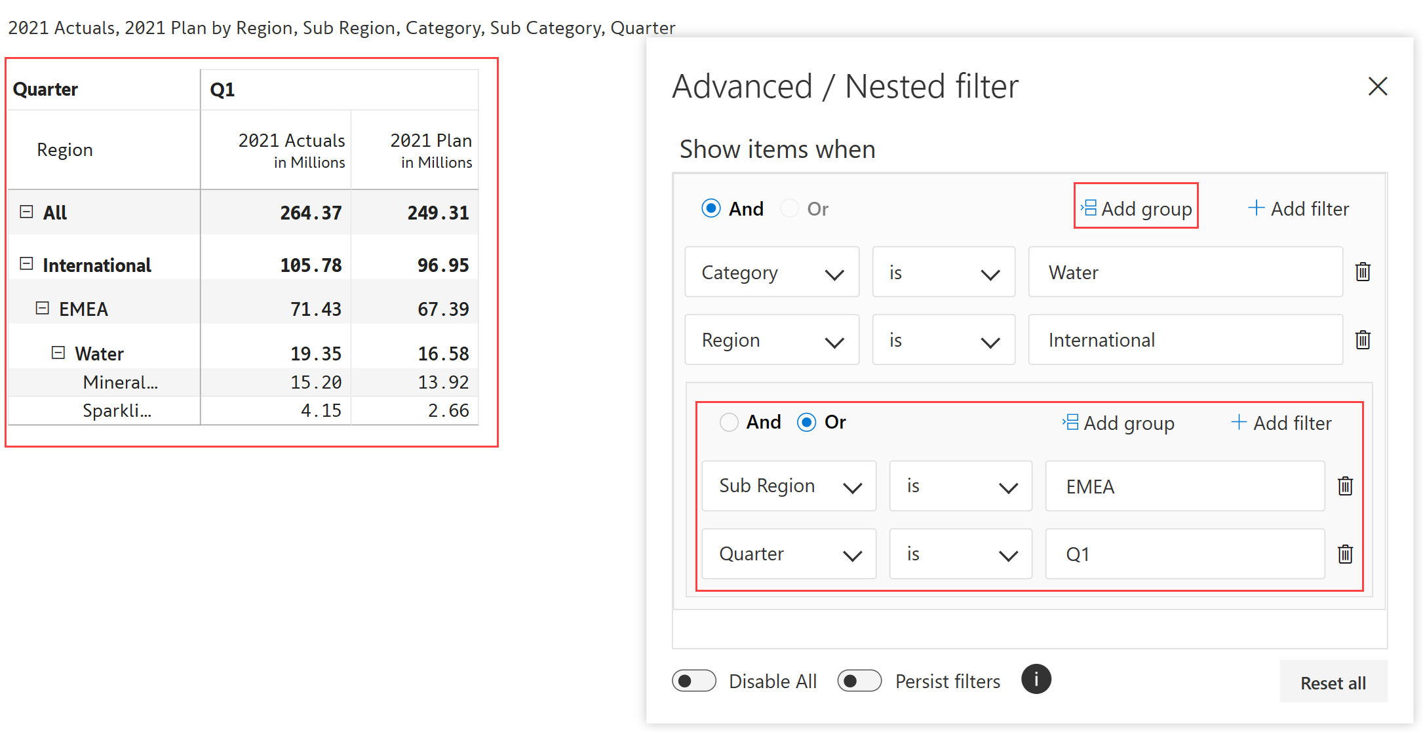Open the Sub Region field dropdown
Viewport: 1423px width, 732px height.
[x=789, y=486]
